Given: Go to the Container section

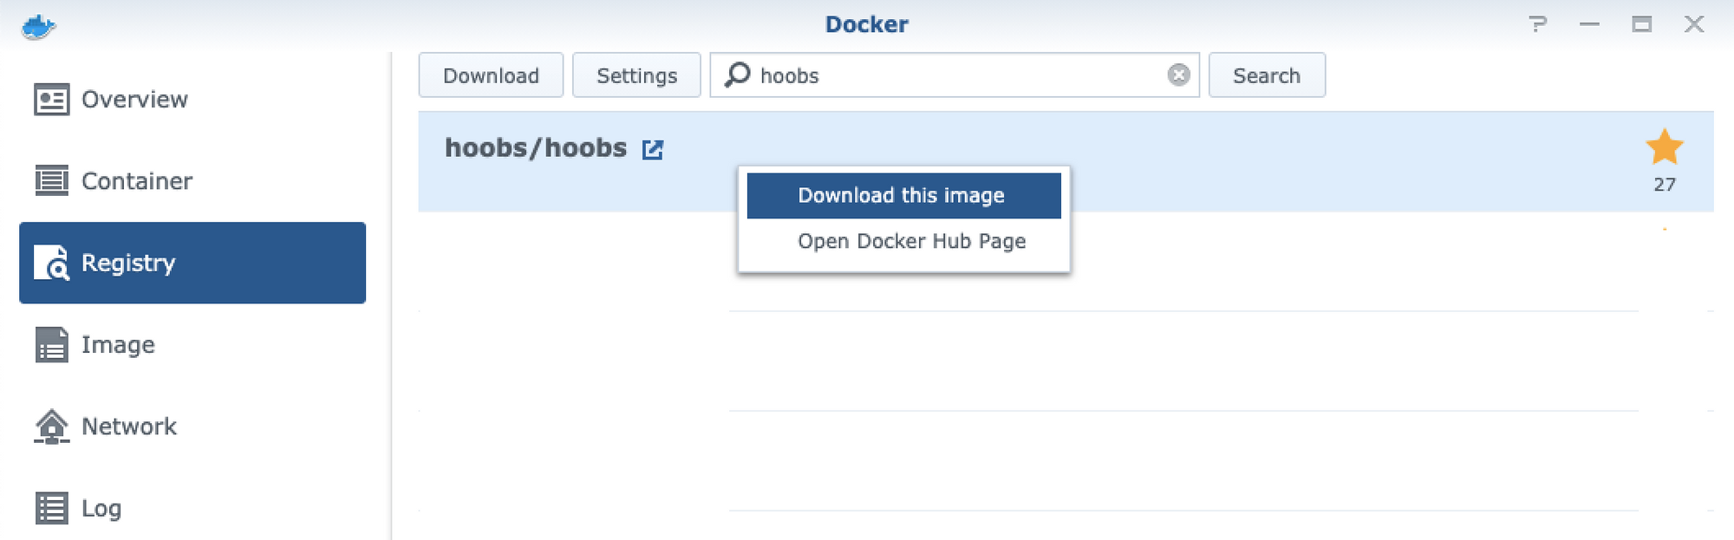Looking at the screenshot, I should (x=192, y=181).
